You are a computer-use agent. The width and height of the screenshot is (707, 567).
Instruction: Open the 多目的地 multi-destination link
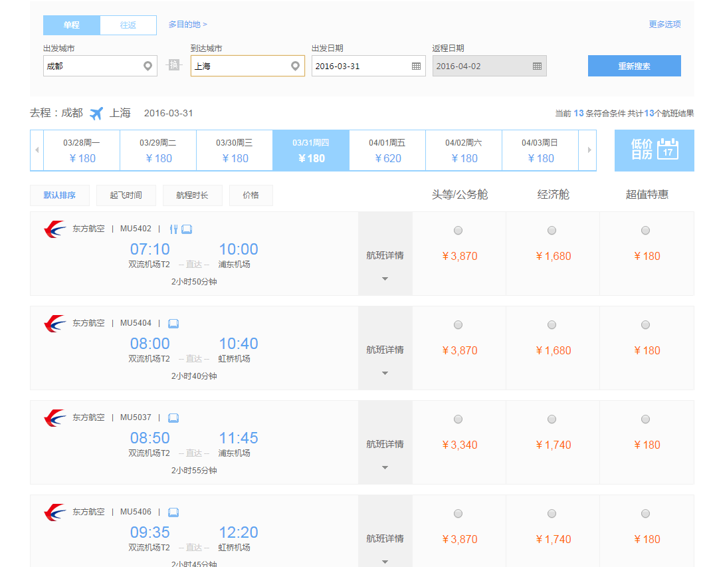[187, 25]
